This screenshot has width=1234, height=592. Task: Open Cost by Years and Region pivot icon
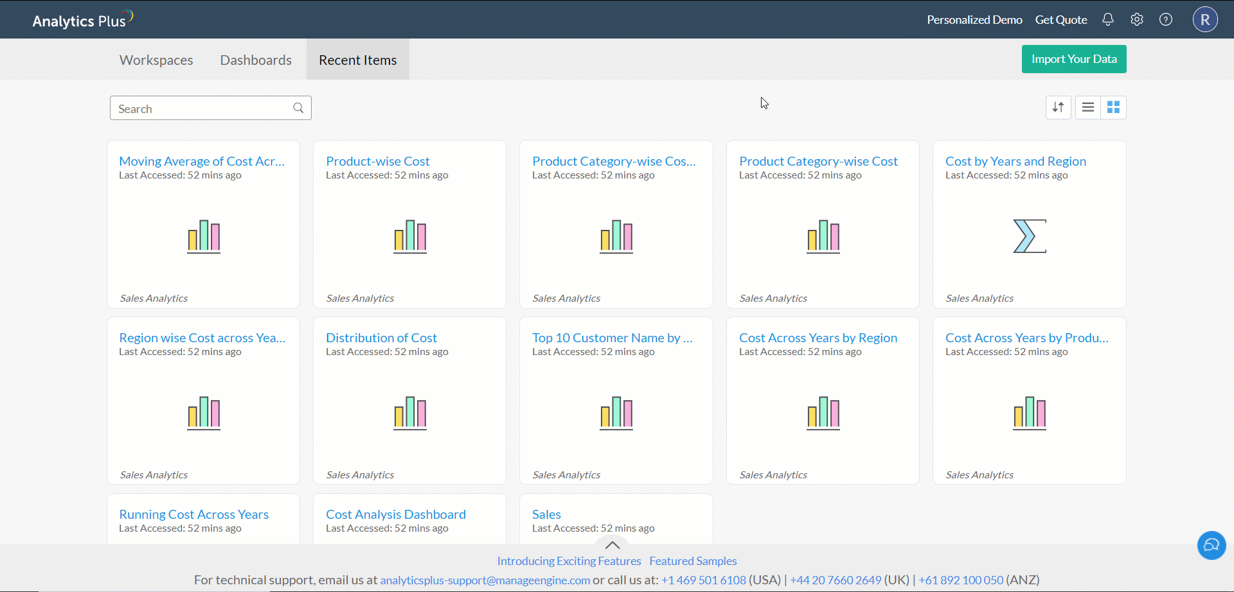coord(1030,236)
